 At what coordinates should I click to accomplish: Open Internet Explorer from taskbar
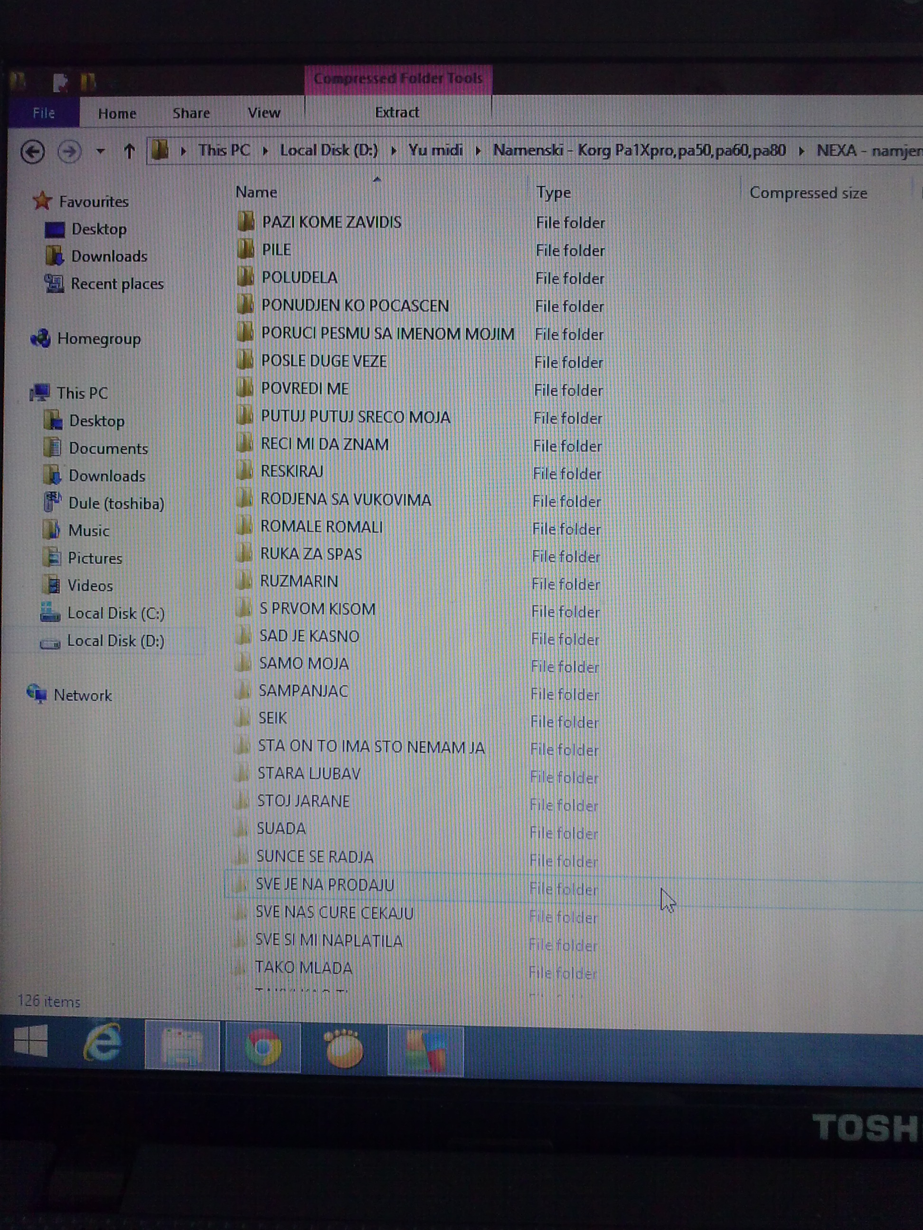103,1043
